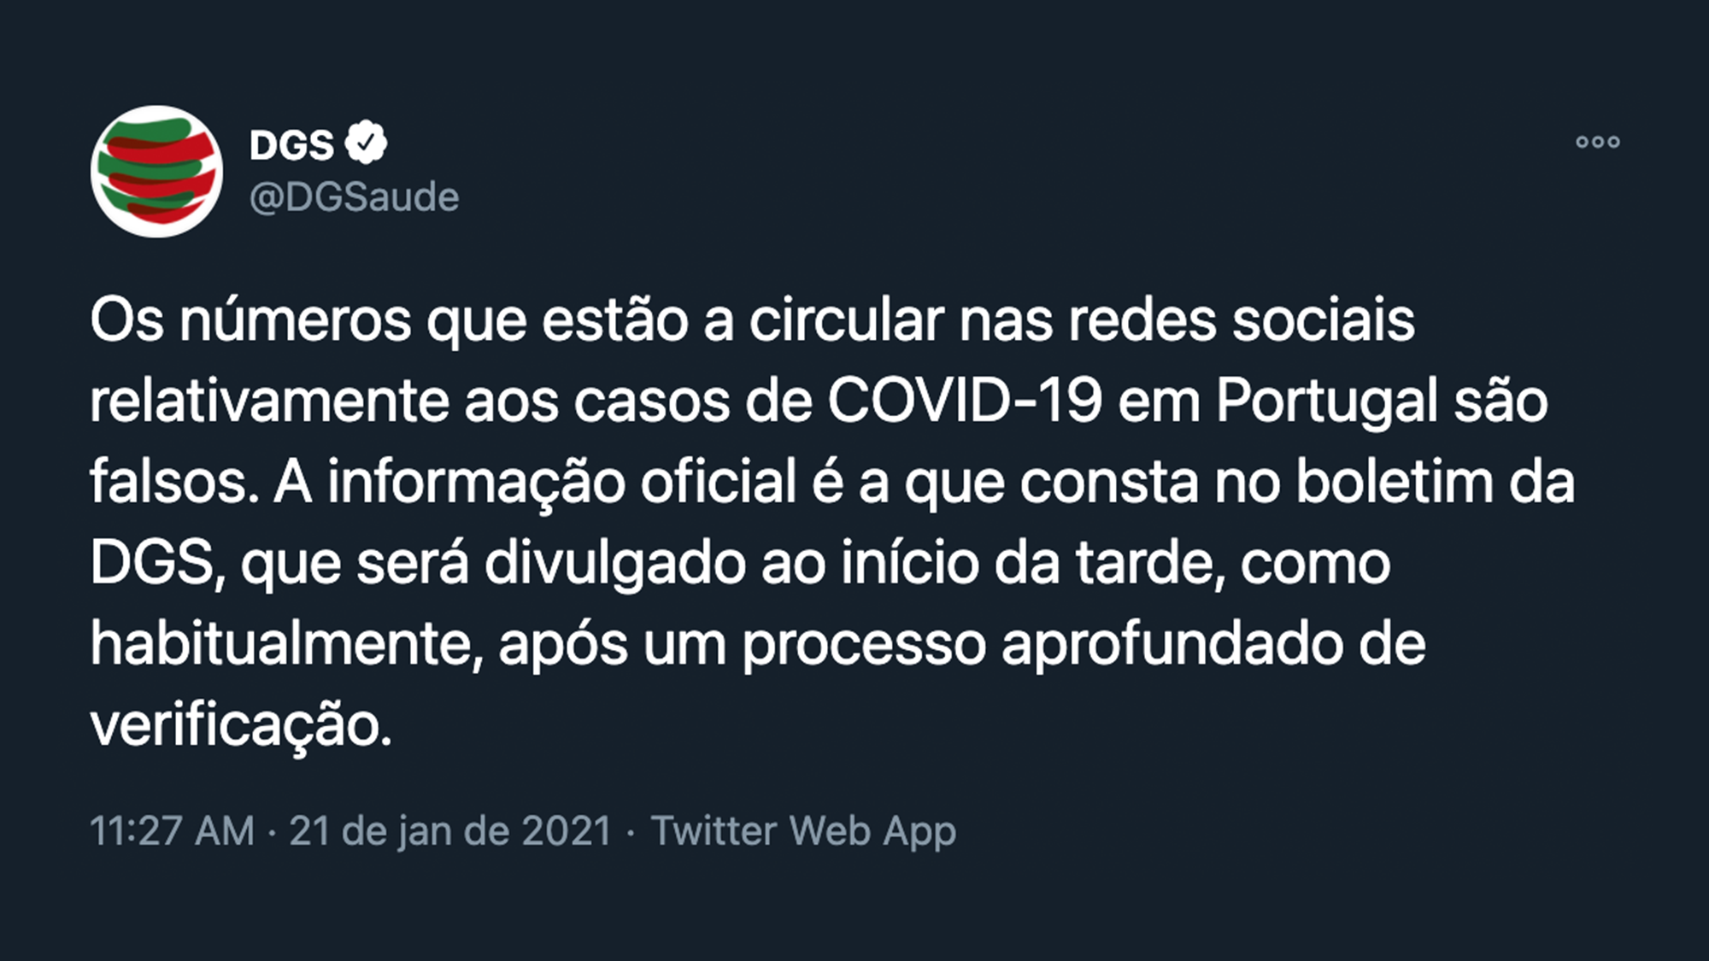This screenshot has width=1709, height=961.
Task: Click the phrase "processo aprofundado" in the tweet
Action: coord(1084,643)
